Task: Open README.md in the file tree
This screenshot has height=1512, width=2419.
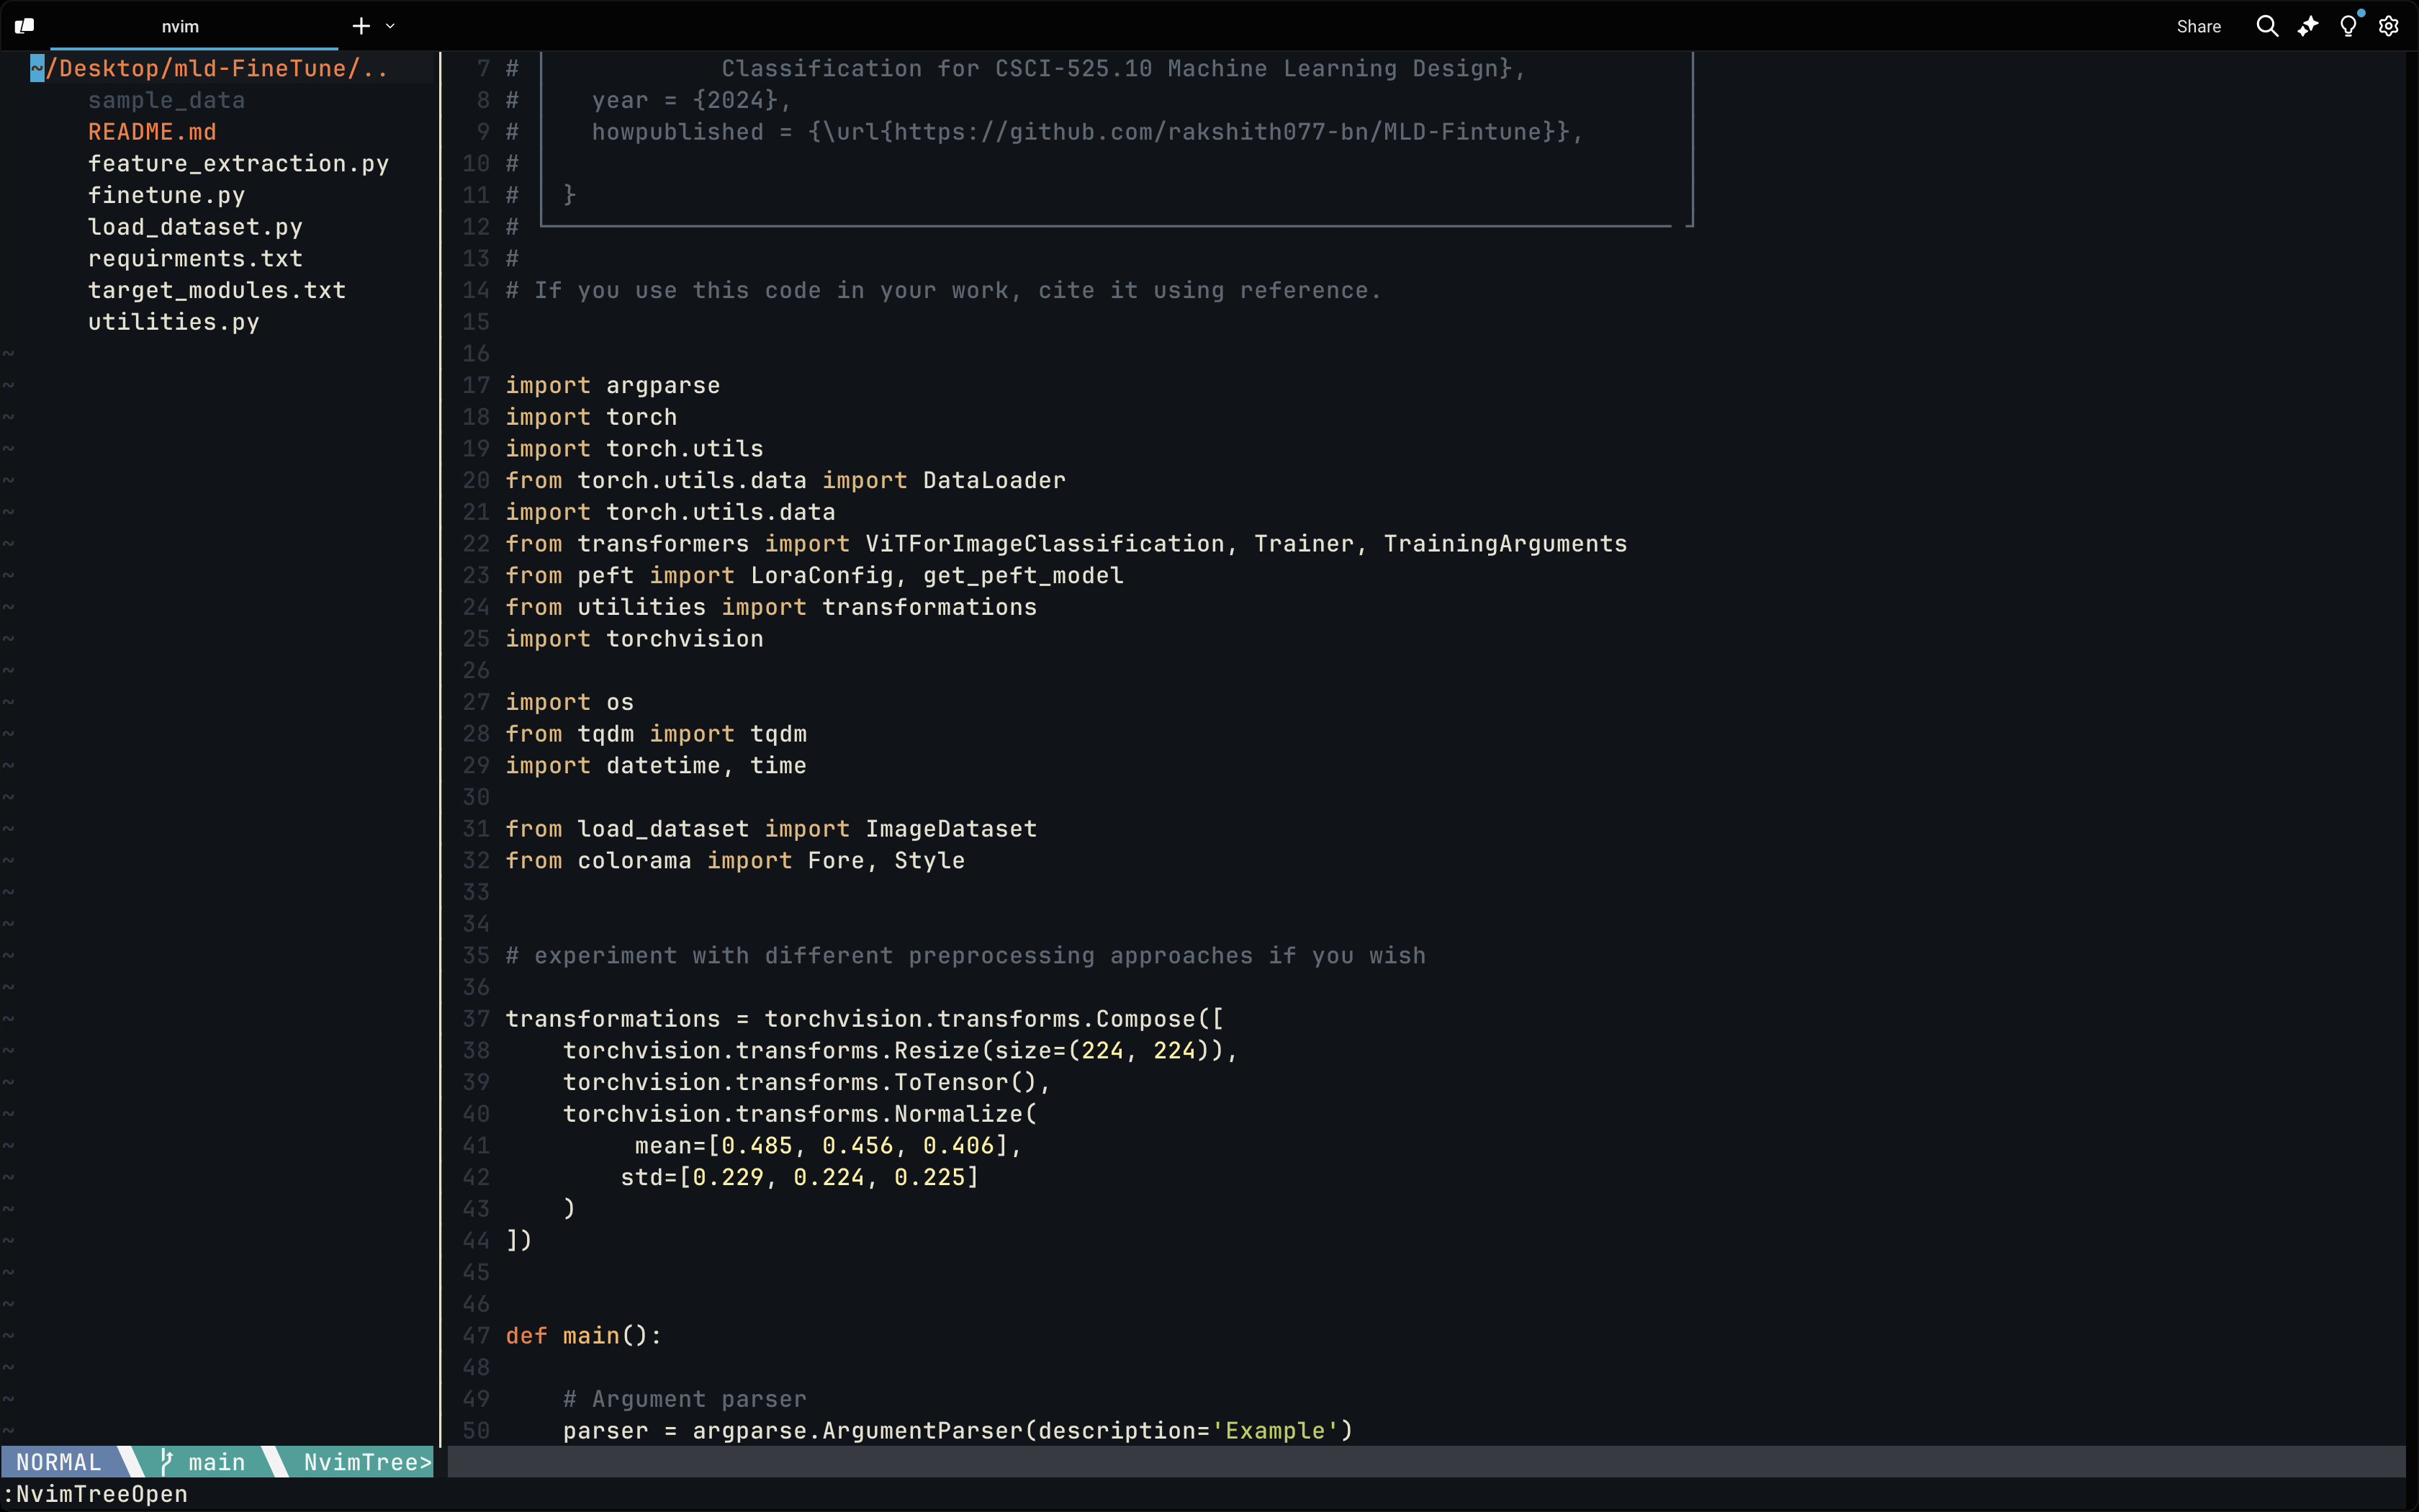Action: [x=152, y=132]
